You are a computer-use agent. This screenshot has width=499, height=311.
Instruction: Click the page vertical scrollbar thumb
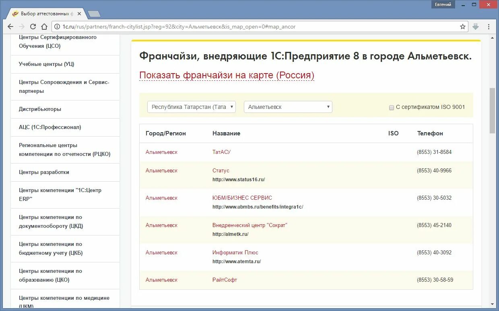pyautogui.click(x=492, y=110)
